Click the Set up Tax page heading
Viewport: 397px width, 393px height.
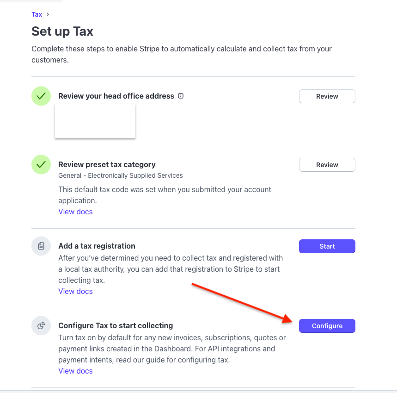[62, 31]
